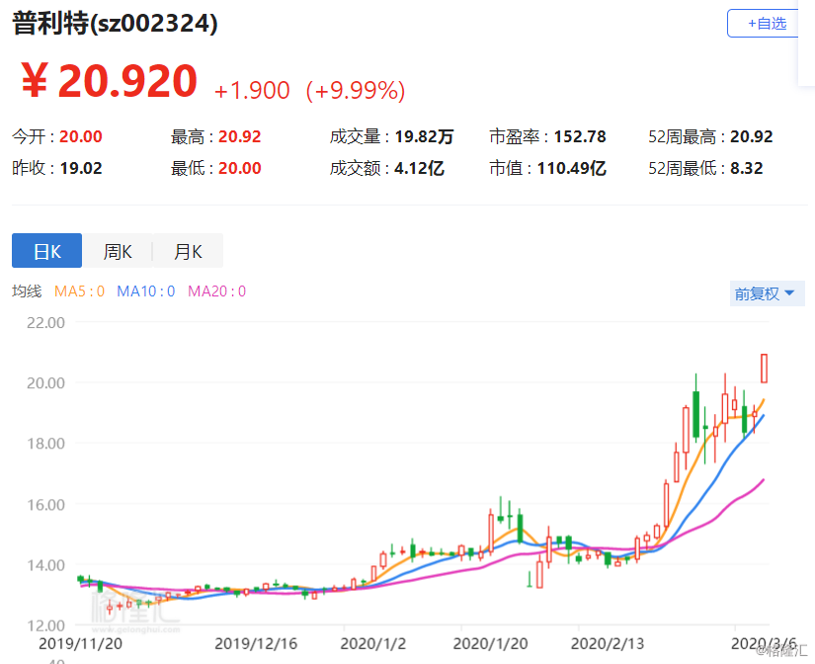Click 市值 value 110.49亿
The width and height of the screenshot is (815, 664).
[x=571, y=168]
